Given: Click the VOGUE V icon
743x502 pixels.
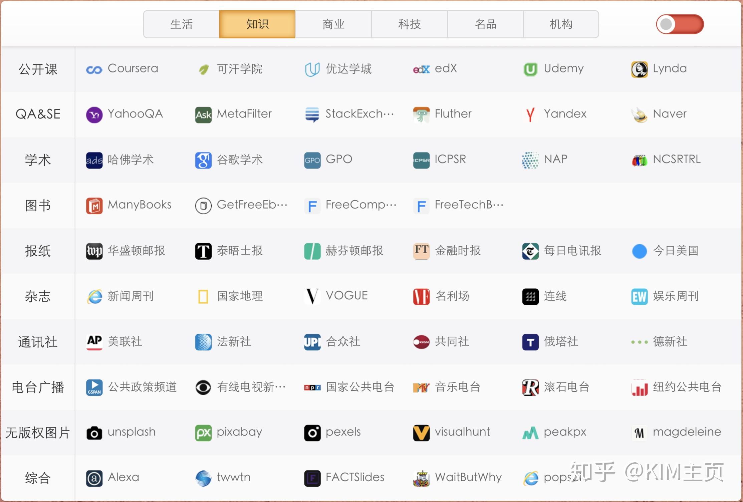Looking at the screenshot, I should [312, 296].
